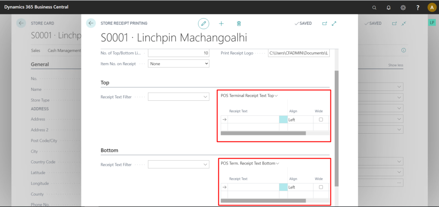Open the notifications bell

(388, 8)
